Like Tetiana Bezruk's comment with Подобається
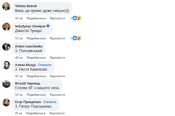Image resolution: width=175 pixels, height=116 pixels. click(36, 18)
